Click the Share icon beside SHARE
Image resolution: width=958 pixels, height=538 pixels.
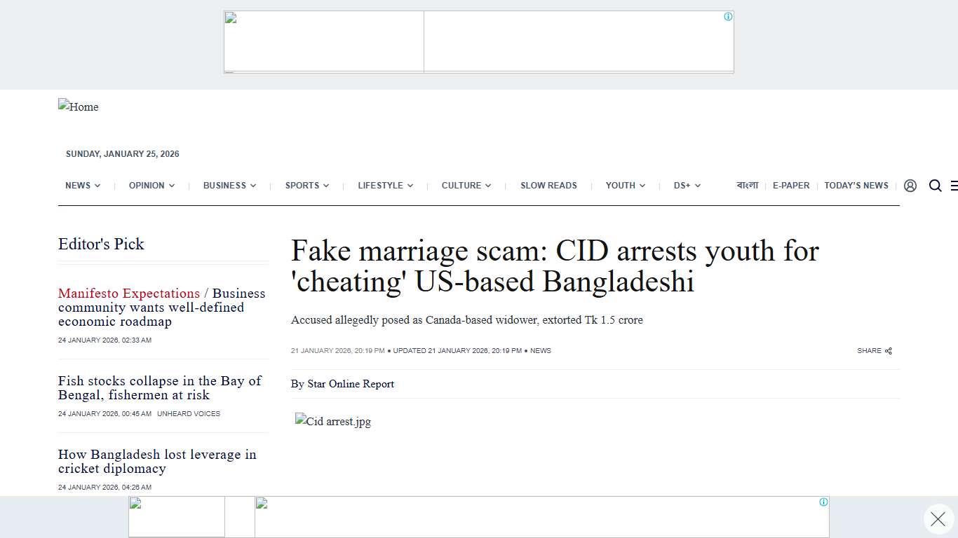pos(888,350)
